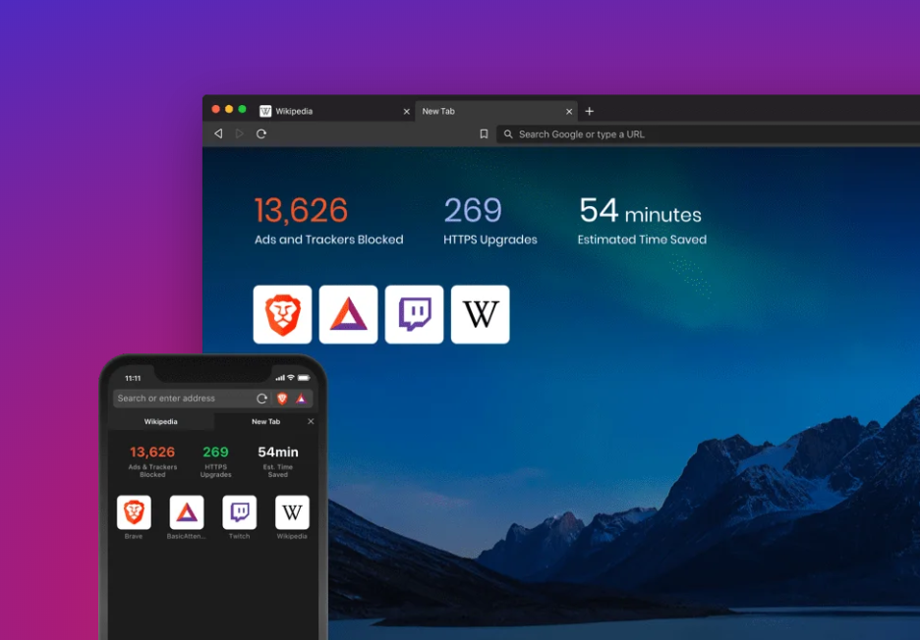Click the green maximize window button
This screenshot has width=920, height=640.
point(242,110)
